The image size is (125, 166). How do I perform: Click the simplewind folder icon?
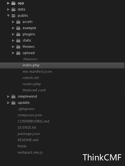click(13, 97)
